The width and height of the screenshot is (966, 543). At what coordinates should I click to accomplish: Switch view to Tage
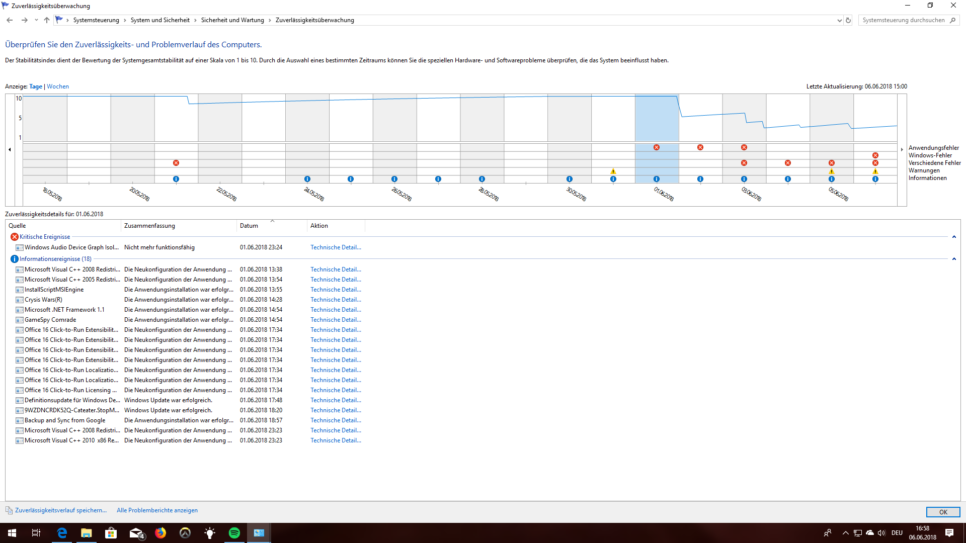pos(36,86)
